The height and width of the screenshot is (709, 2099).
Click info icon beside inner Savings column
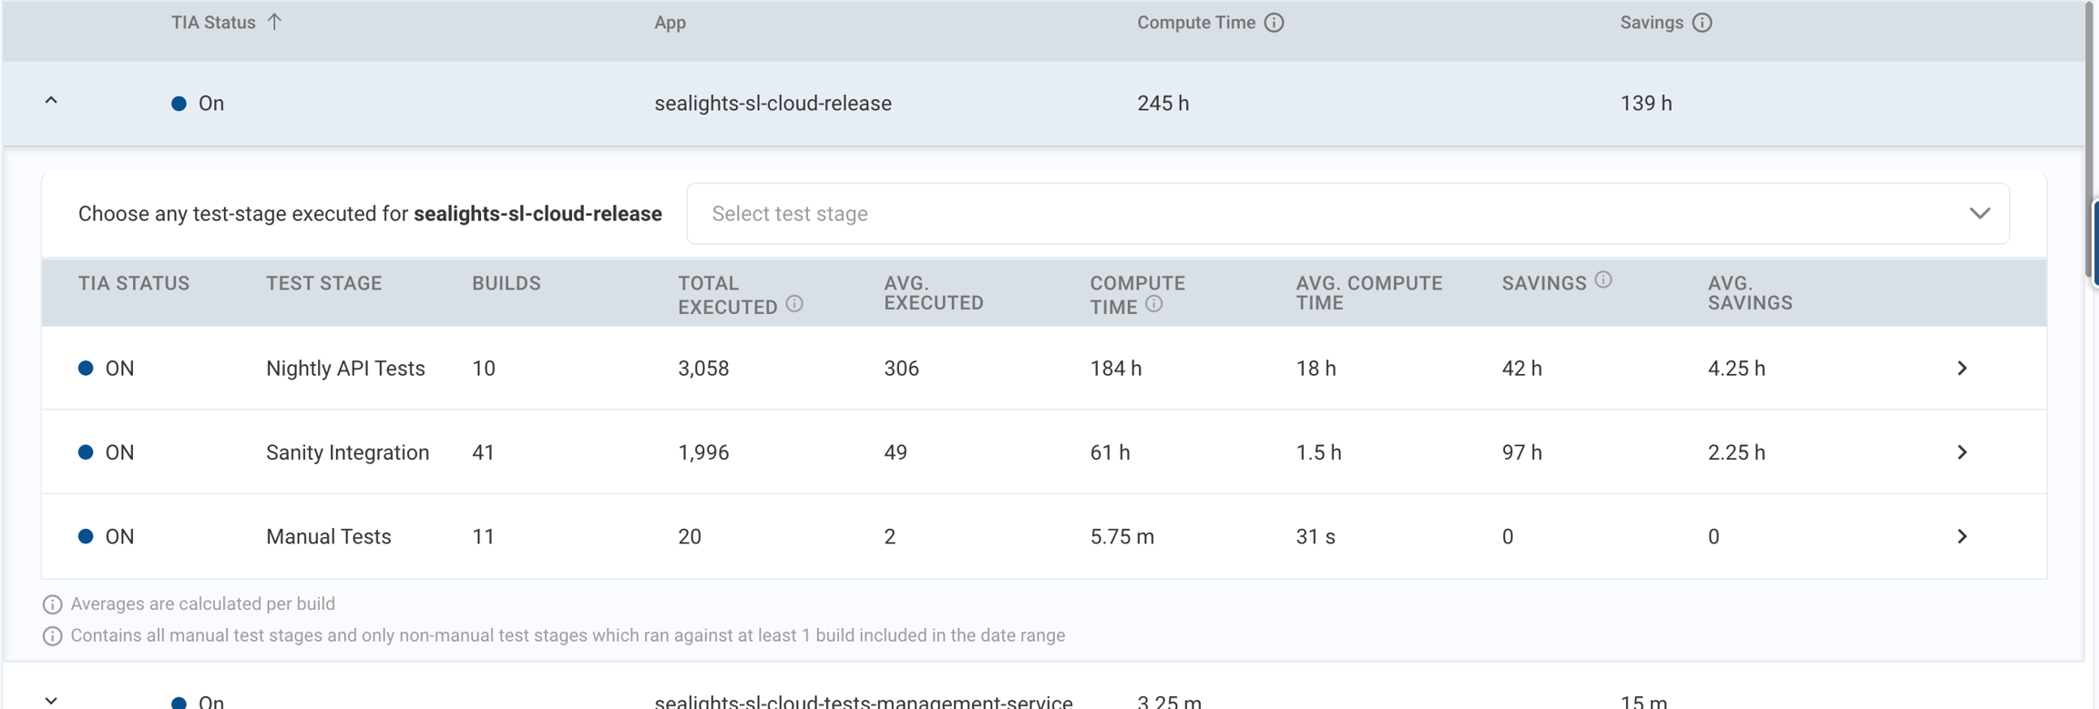[x=1603, y=280]
